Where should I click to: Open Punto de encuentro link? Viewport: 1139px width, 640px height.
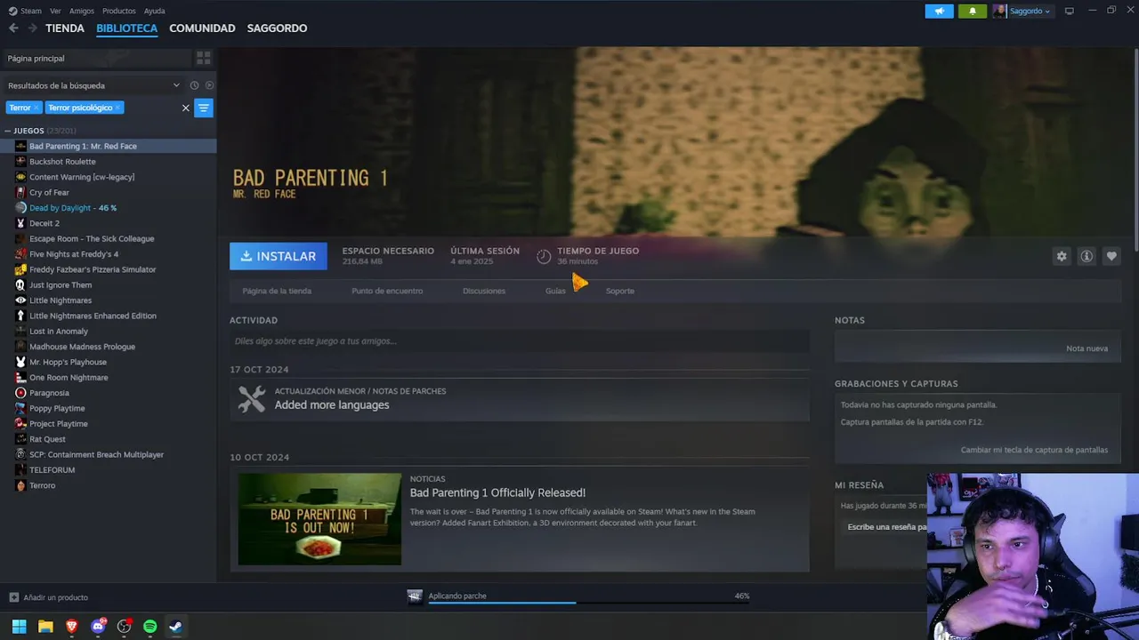(x=387, y=291)
